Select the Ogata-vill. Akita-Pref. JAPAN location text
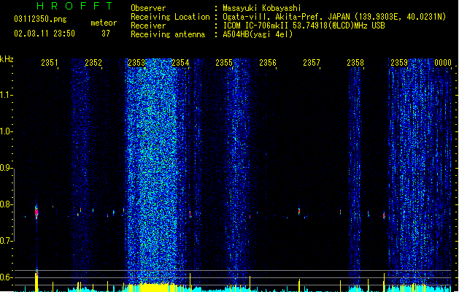This screenshot has width=459, height=292. [x=334, y=17]
